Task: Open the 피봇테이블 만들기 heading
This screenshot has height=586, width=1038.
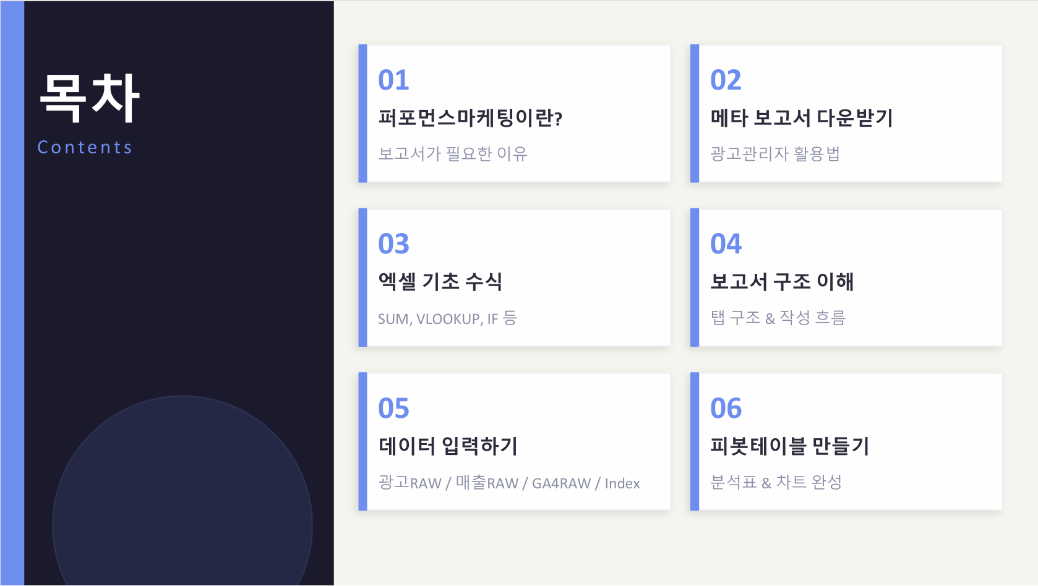Action: (789, 446)
